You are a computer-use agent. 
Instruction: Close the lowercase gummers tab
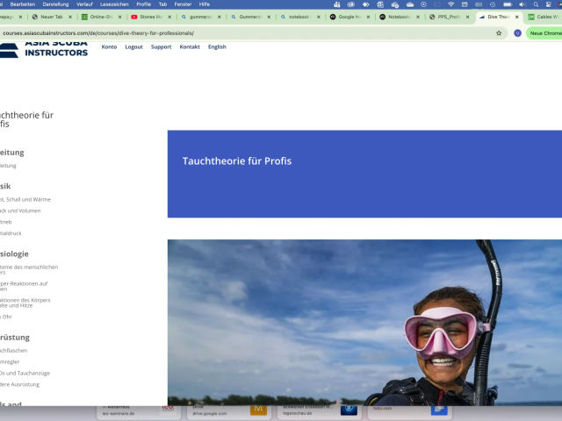coord(219,17)
